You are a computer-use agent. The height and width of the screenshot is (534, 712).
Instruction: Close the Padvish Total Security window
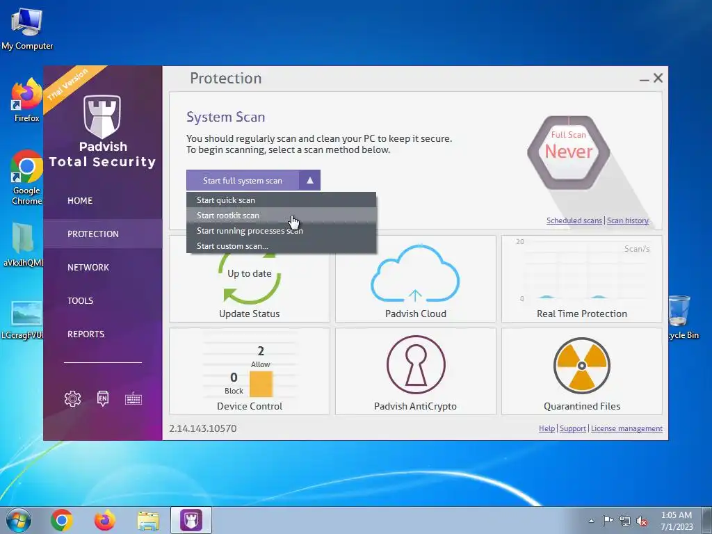click(658, 78)
